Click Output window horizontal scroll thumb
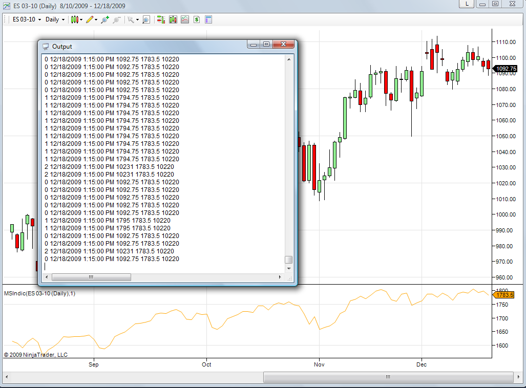The image size is (526, 388). tap(91, 277)
